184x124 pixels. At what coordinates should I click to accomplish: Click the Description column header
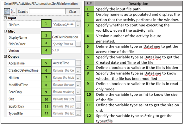tap(138, 3)
